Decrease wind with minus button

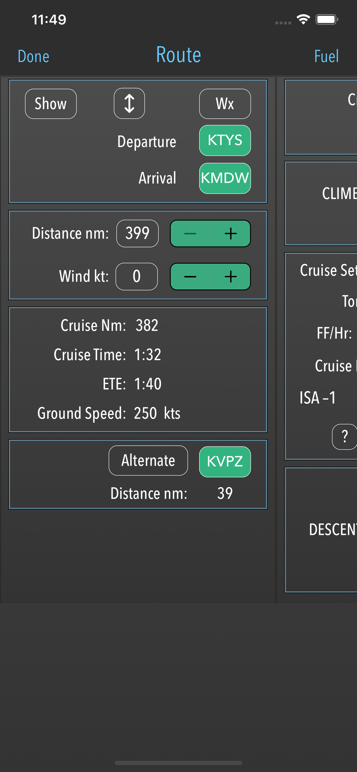pos(190,276)
